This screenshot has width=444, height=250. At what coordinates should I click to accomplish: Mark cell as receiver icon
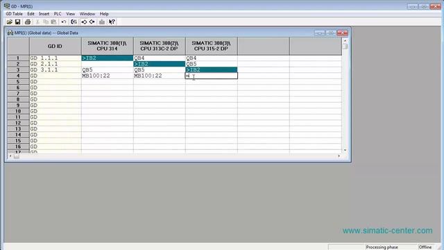(92, 22)
